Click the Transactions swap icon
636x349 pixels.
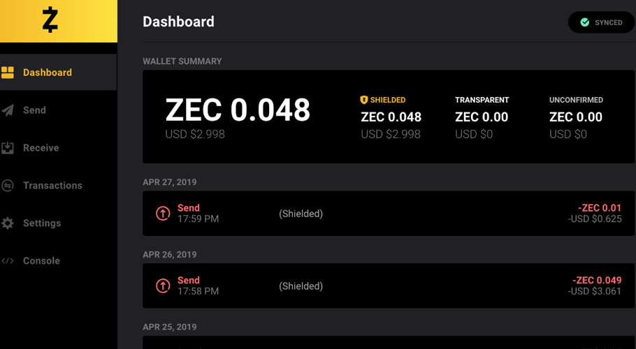[x=7, y=186]
